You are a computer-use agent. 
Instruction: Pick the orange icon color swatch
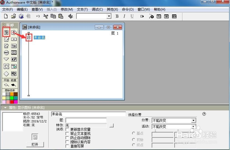(12, 94)
